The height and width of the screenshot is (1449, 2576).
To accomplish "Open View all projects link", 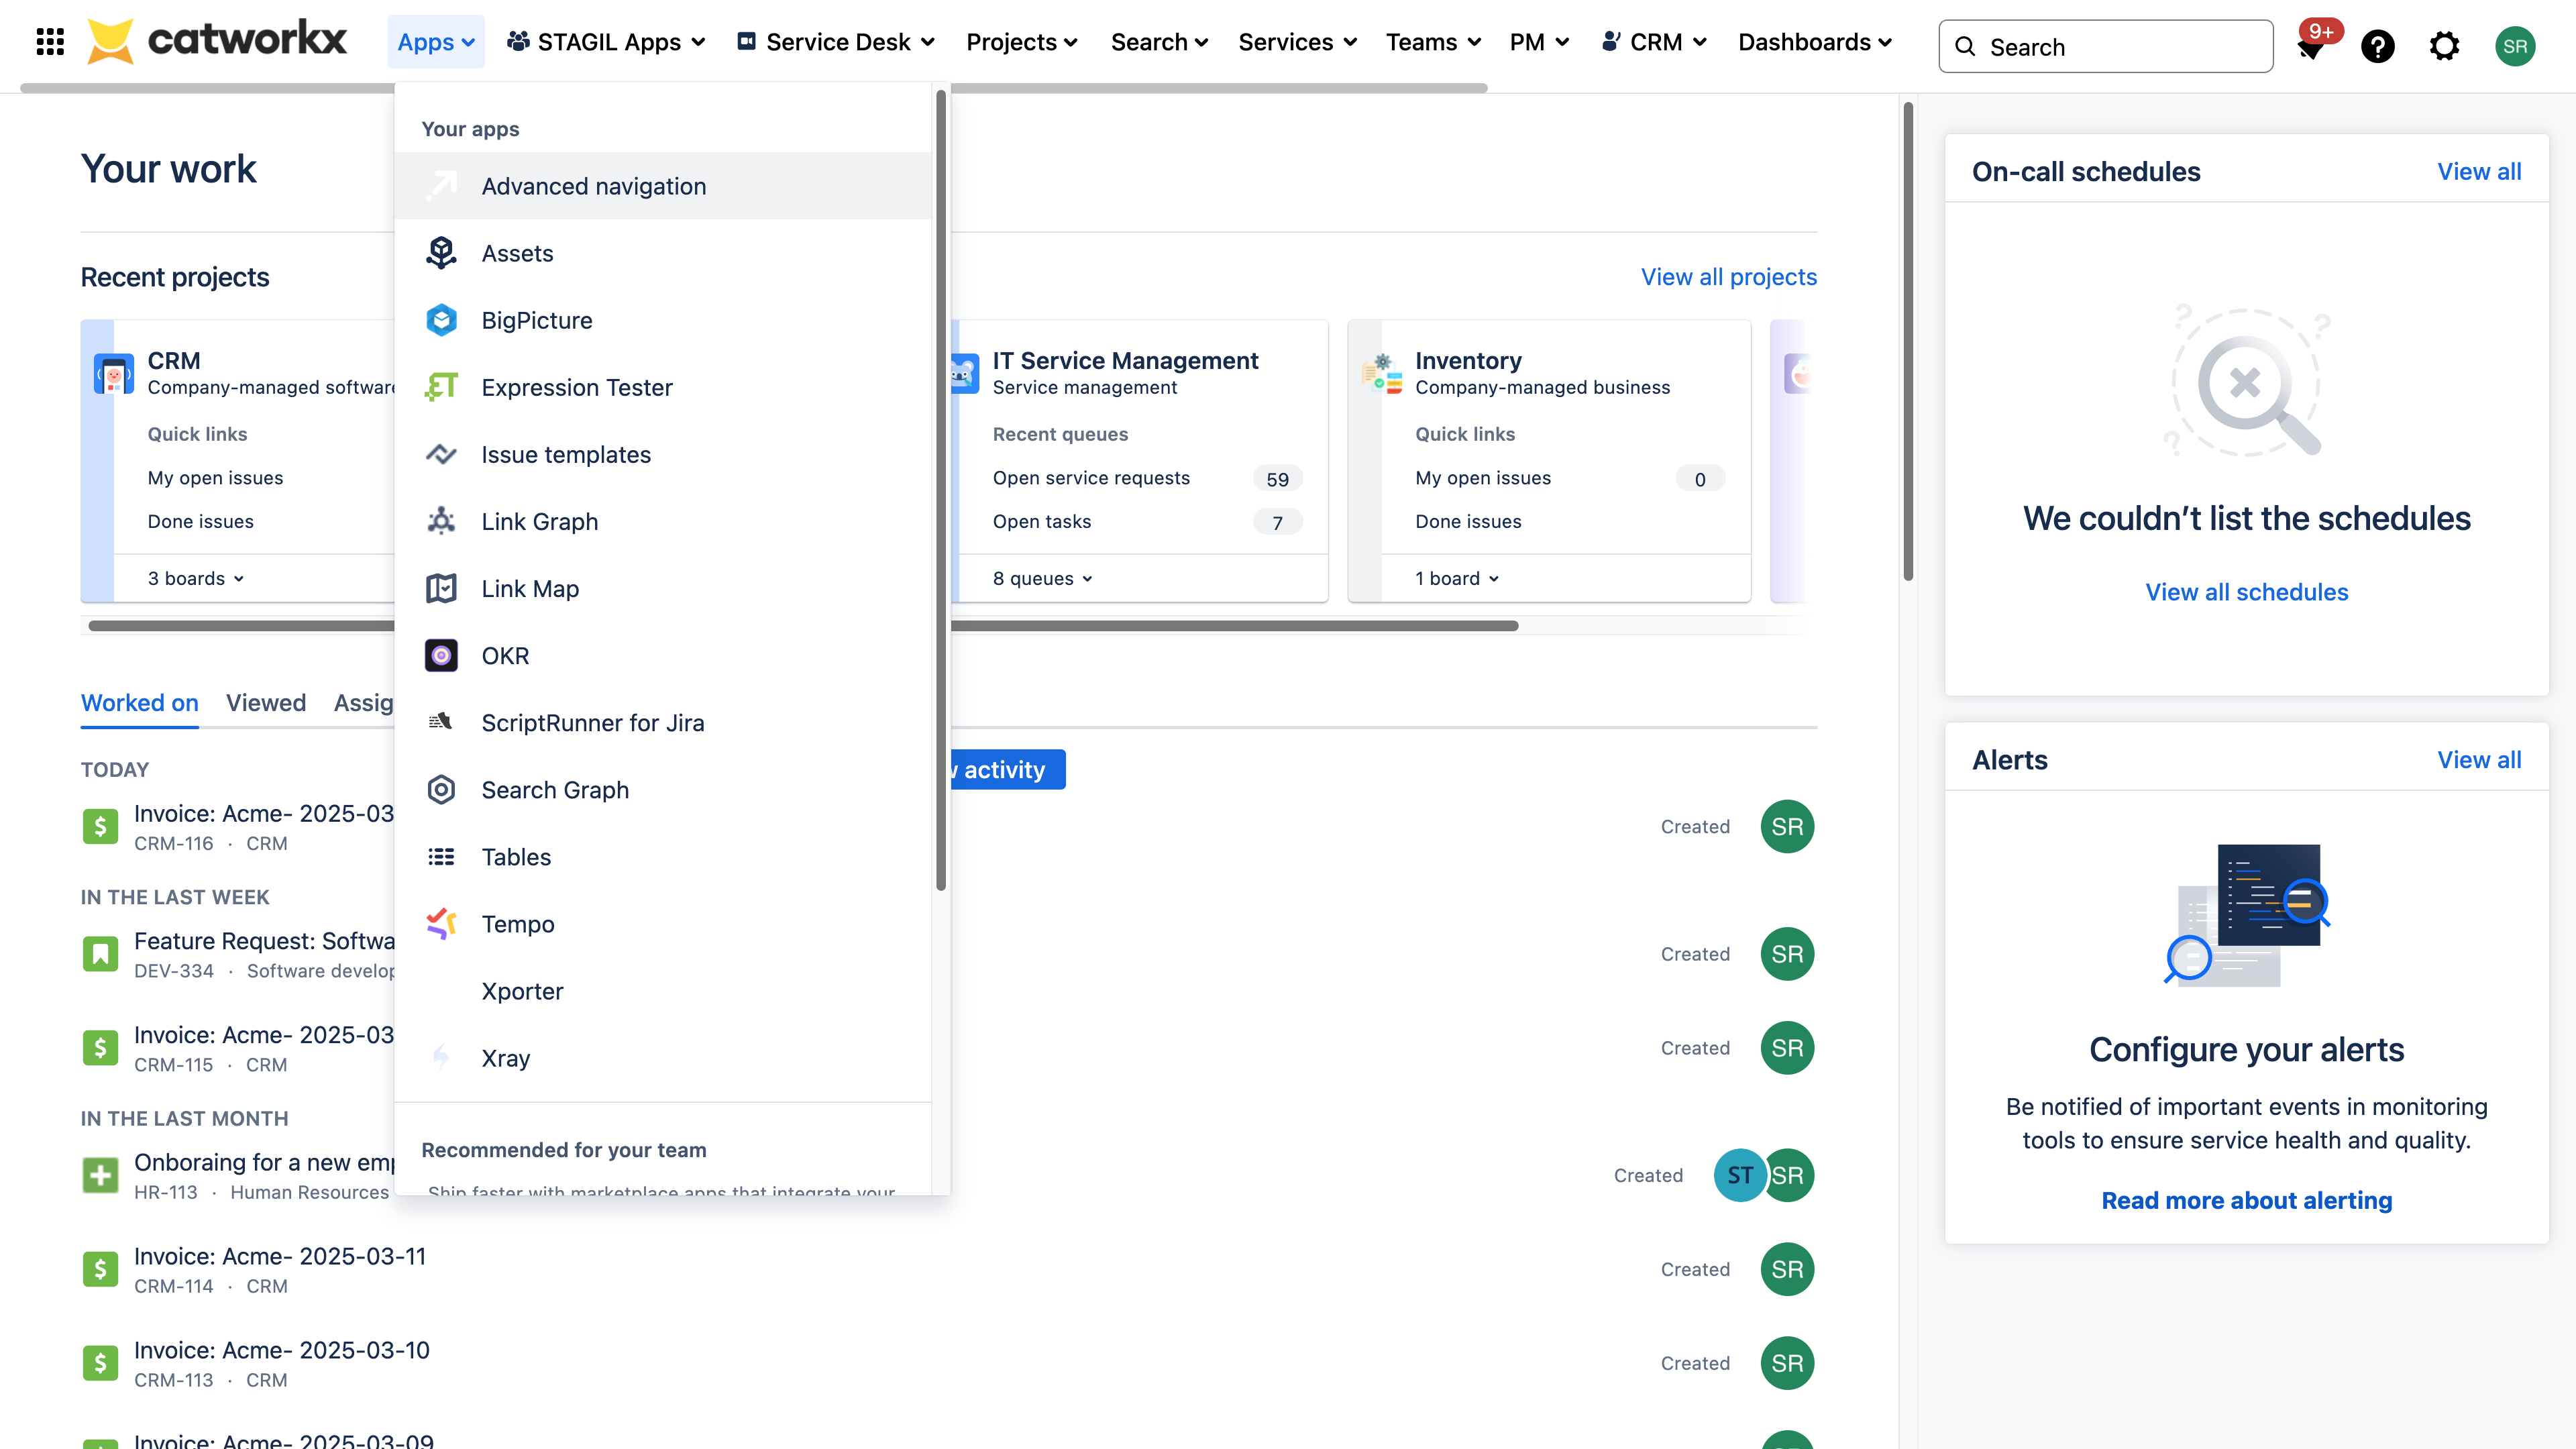I will tap(1728, 277).
